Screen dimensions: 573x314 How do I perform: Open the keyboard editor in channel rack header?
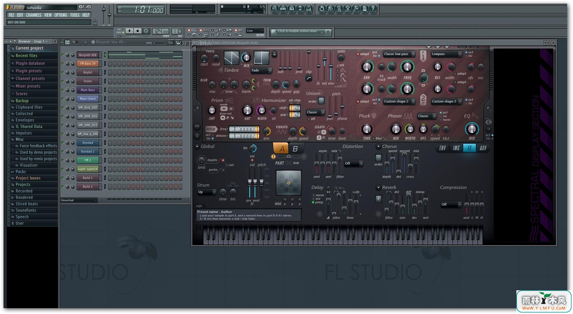pyautogui.click(x=178, y=43)
